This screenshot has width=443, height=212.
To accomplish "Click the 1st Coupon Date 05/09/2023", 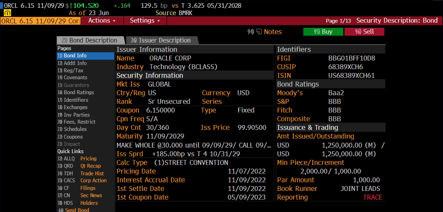I will tap(247, 197).
